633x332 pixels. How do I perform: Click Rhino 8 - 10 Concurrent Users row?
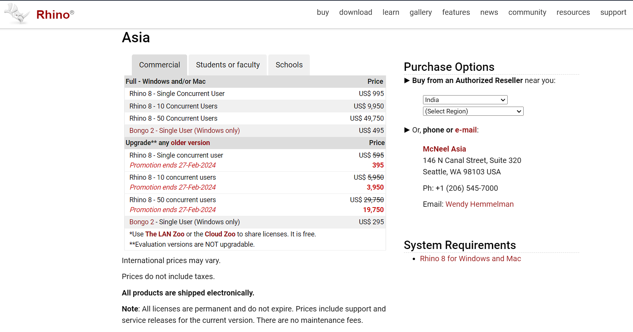(255, 106)
